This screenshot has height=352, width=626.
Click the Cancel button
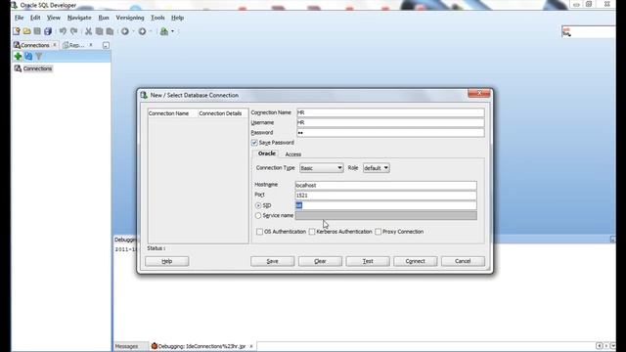tap(463, 261)
